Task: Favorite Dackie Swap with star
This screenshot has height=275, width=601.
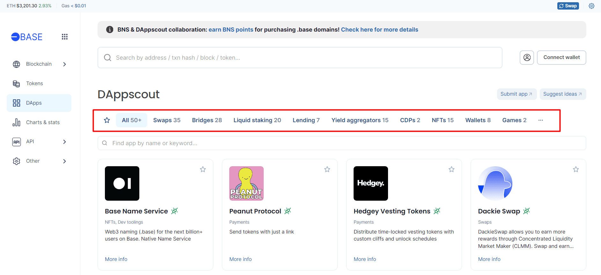Action: tap(576, 169)
